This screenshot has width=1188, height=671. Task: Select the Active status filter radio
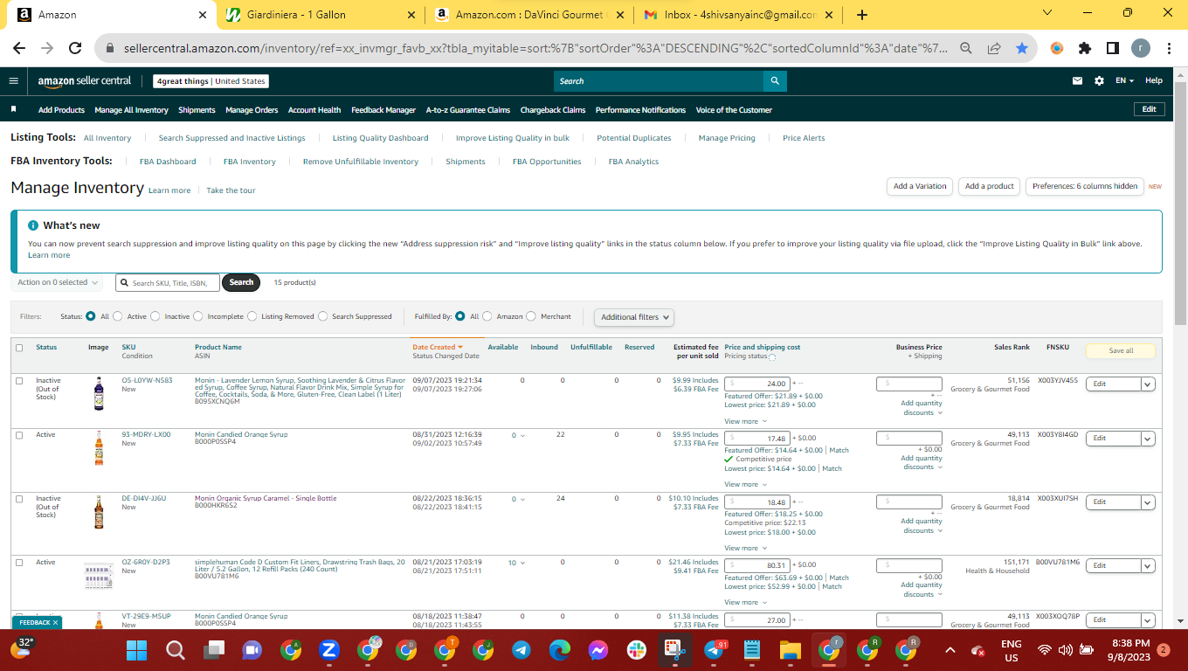click(119, 316)
